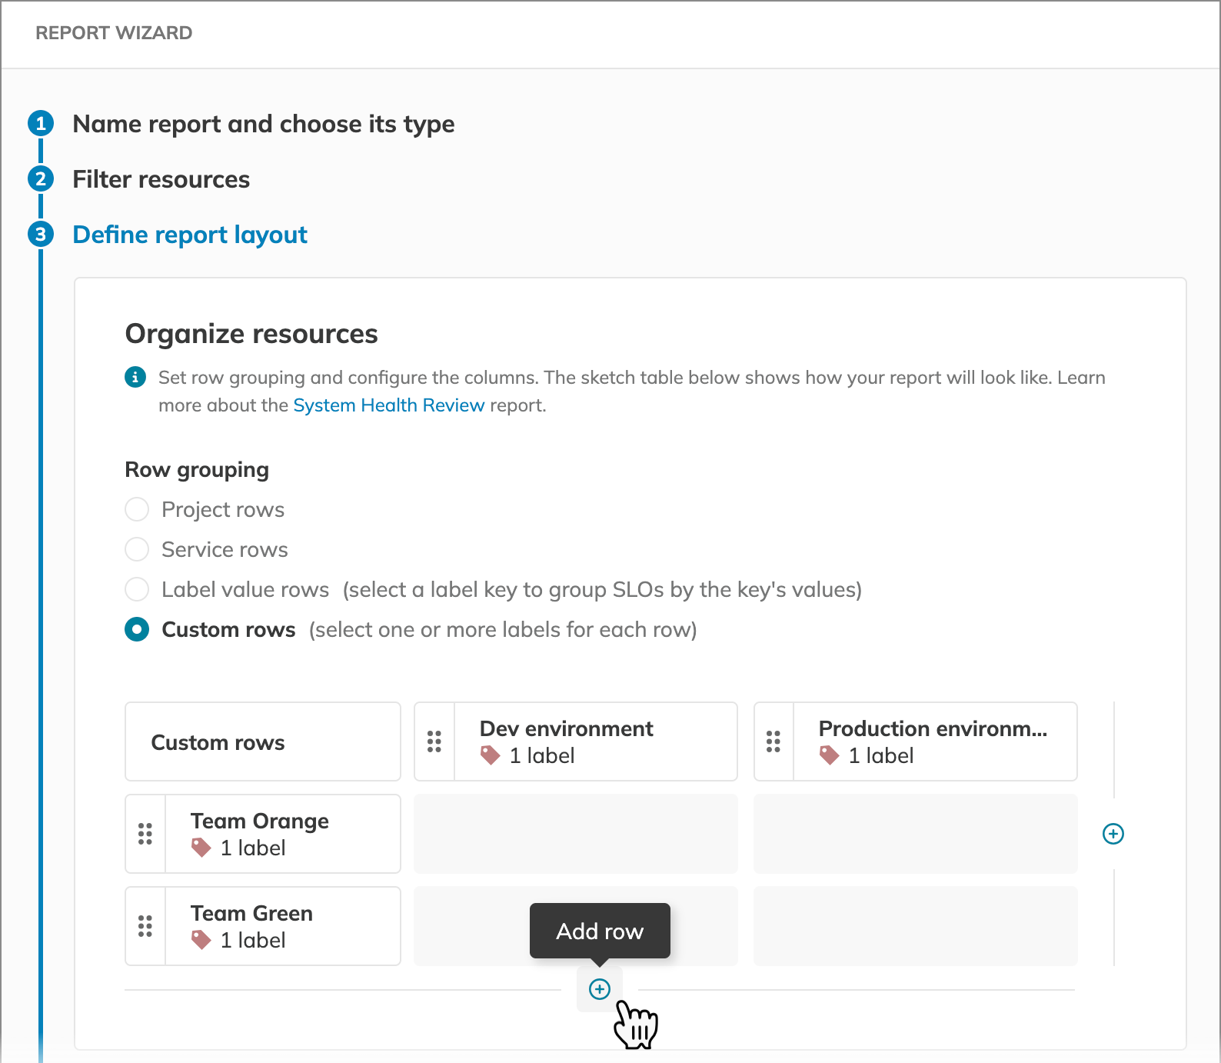Click the Add column plus icon
The image size is (1221, 1063).
(x=1113, y=834)
